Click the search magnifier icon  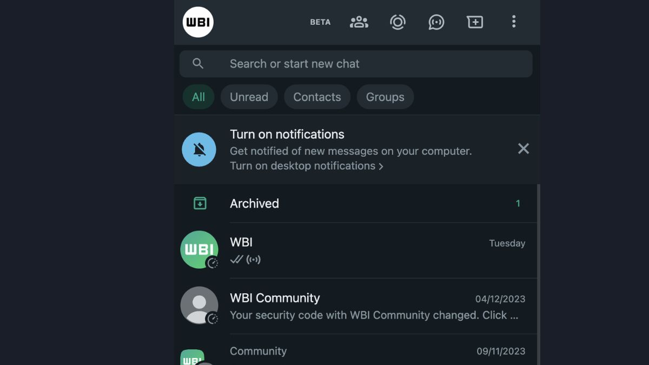click(198, 64)
